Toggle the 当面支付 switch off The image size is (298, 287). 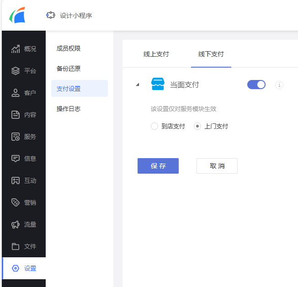[256, 85]
